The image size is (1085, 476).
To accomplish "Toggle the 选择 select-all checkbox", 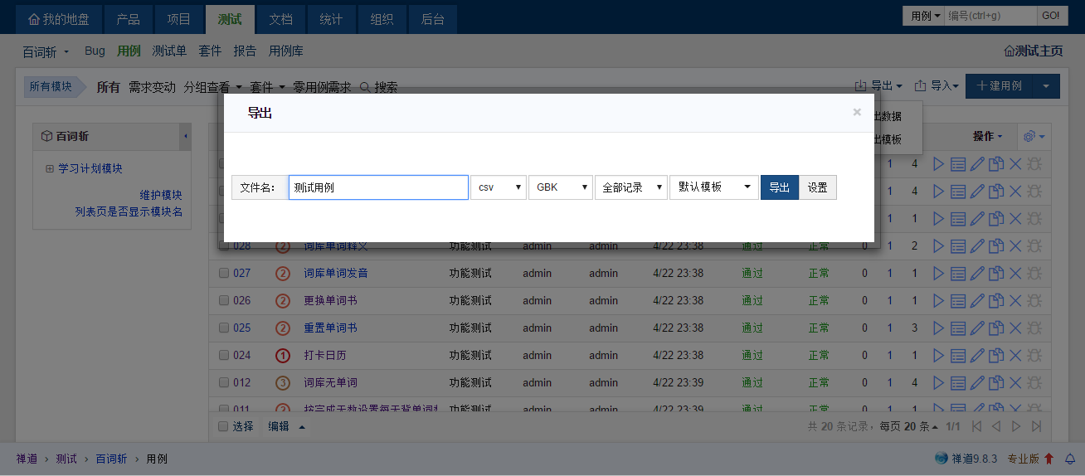I will [222, 426].
